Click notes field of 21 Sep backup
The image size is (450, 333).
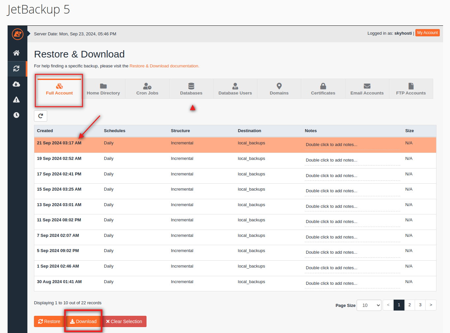pos(352,145)
